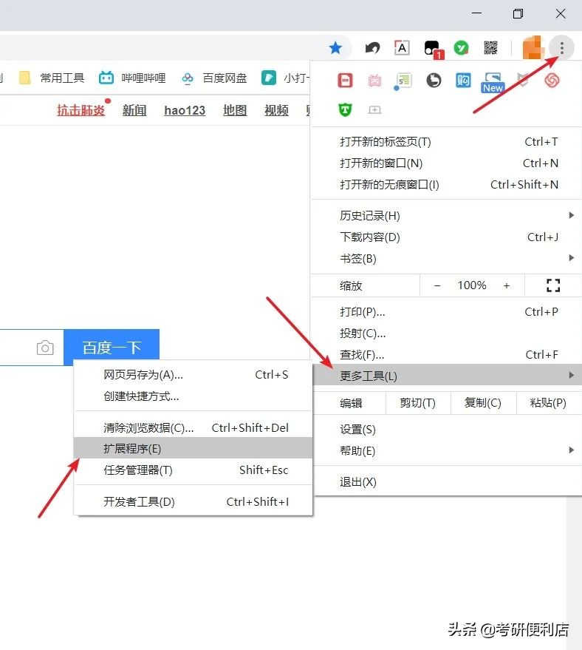Click the dark circular cat extension icon
The image size is (582, 650).
pos(434,80)
